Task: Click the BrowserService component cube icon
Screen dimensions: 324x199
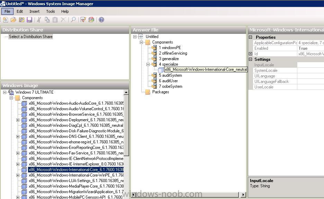Action: (x=24, y=114)
